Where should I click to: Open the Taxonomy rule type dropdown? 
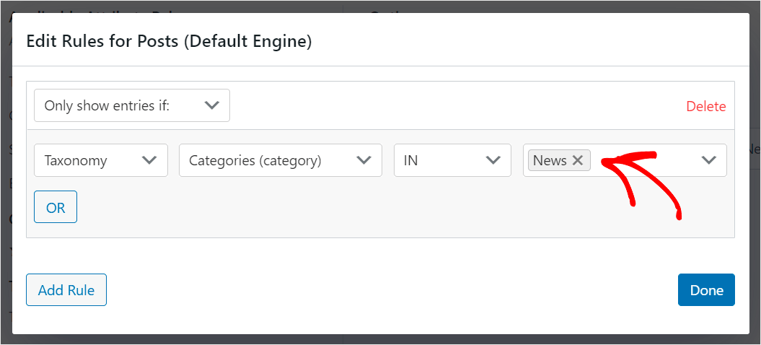100,160
